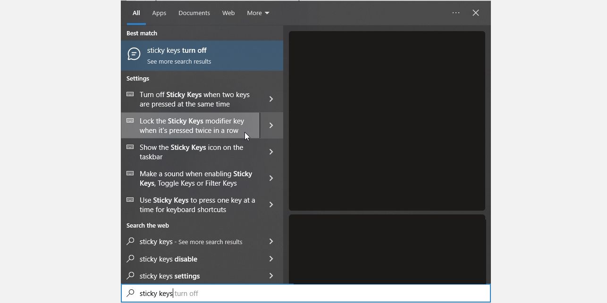607x303 pixels.
Task: Switch to the Documents tab
Action: click(194, 13)
